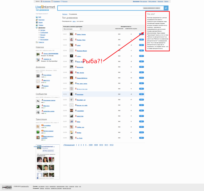Click avatar thumbnail of Mia_beauty
This screenshot has height=191, width=204.
[71, 72]
